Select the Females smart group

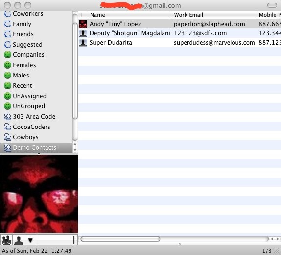(20, 65)
